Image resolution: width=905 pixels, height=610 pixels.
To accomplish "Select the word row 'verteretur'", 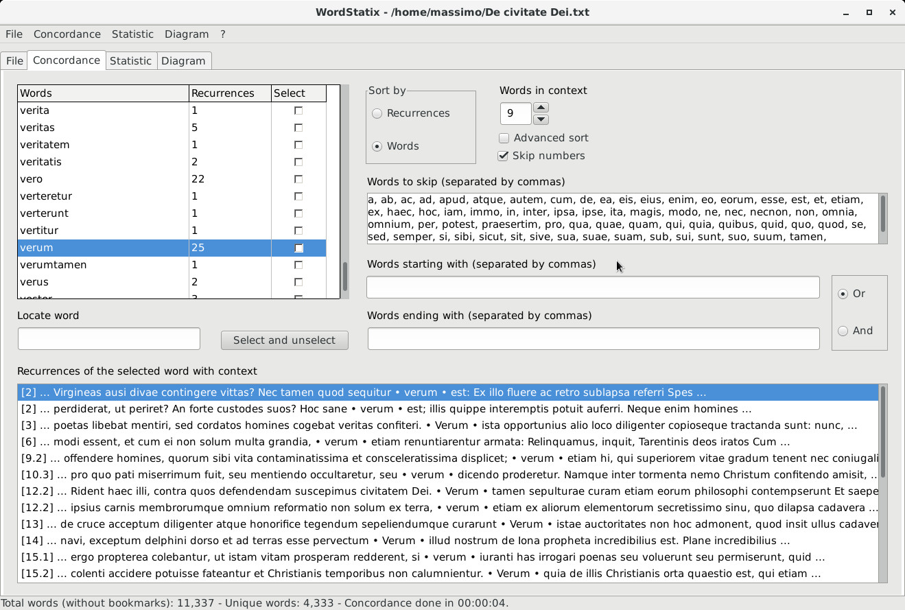I will (x=172, y=196).
